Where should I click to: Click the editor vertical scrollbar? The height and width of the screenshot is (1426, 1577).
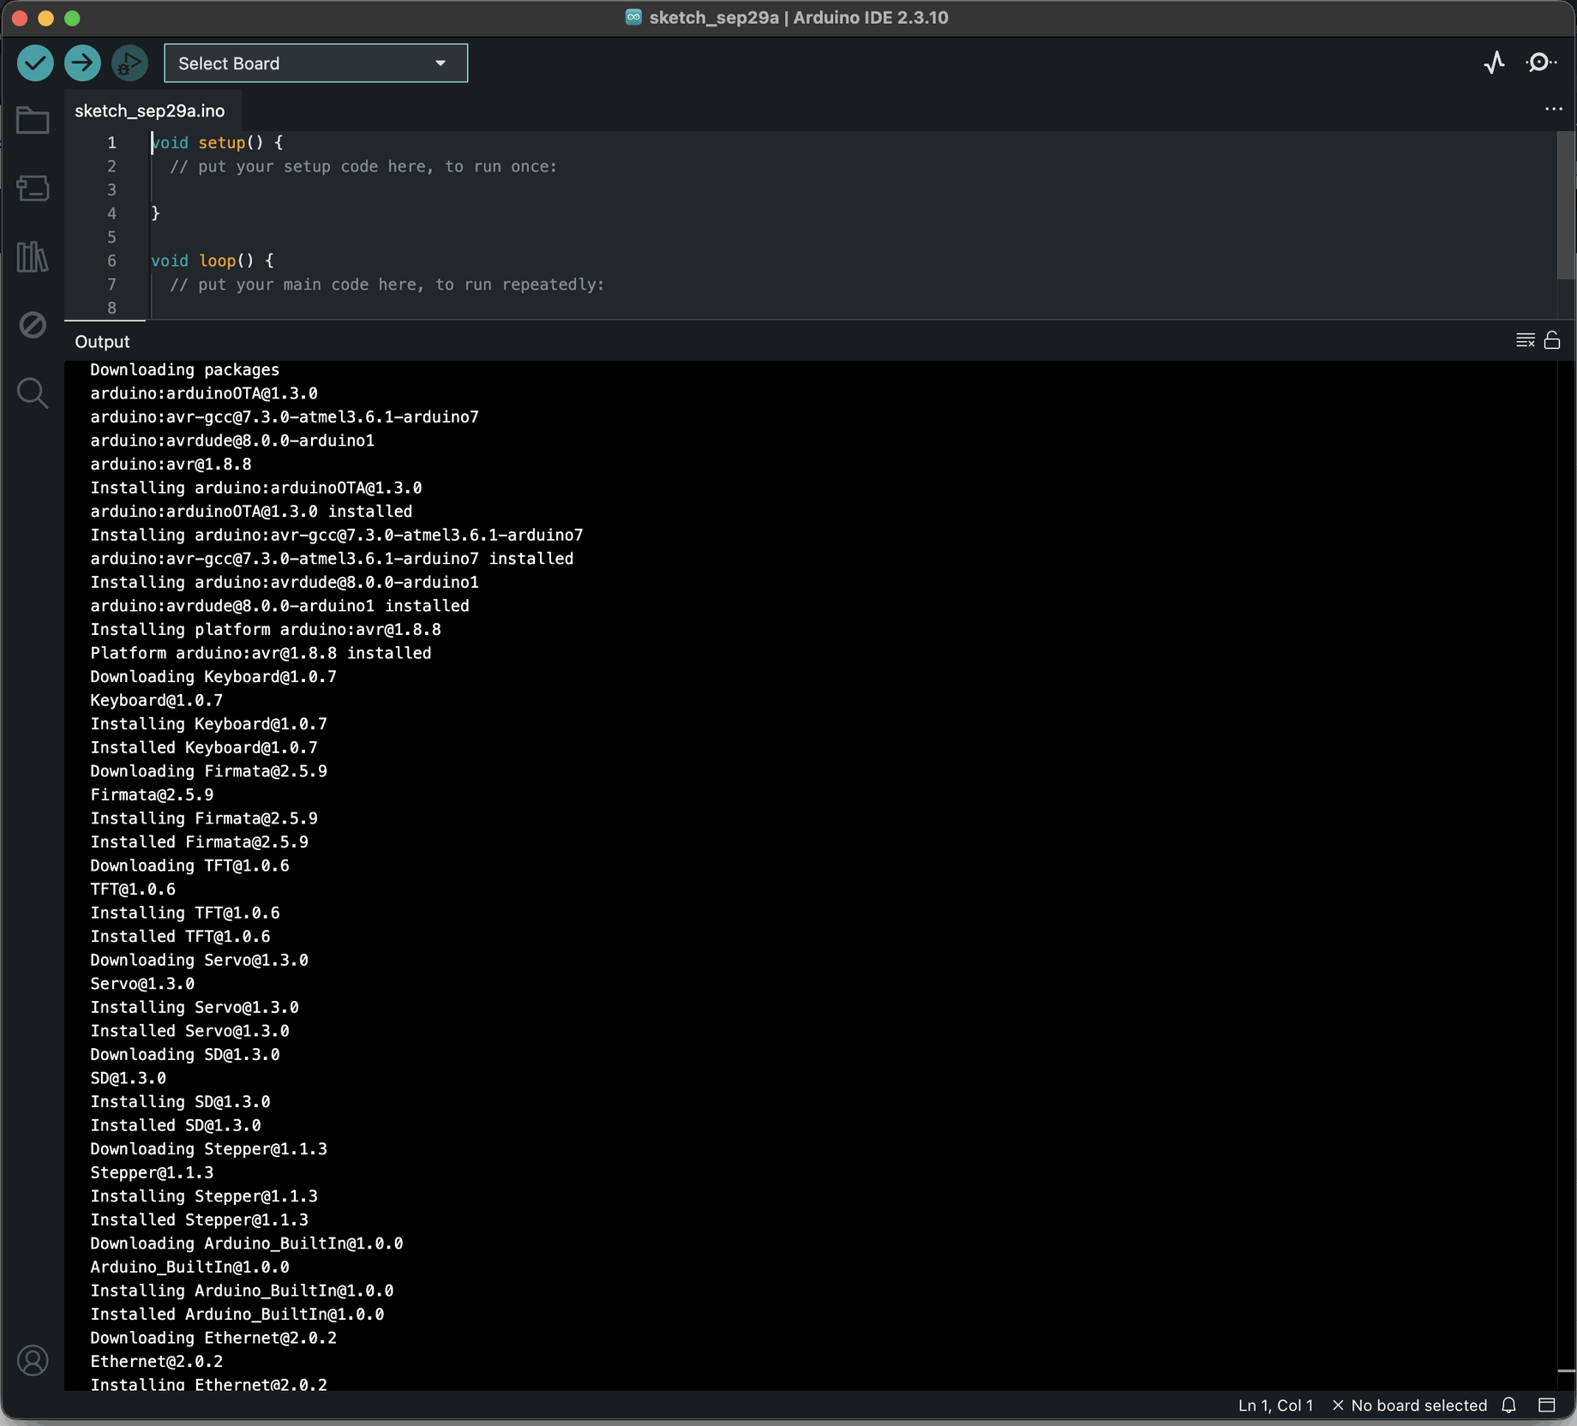point(1566,206)
